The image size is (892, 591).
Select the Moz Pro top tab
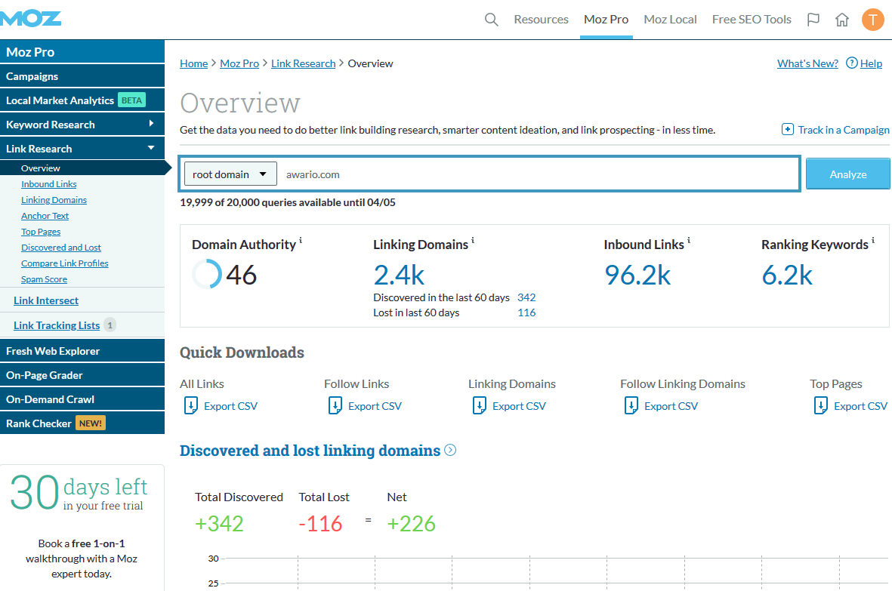(x=606, y=20)
